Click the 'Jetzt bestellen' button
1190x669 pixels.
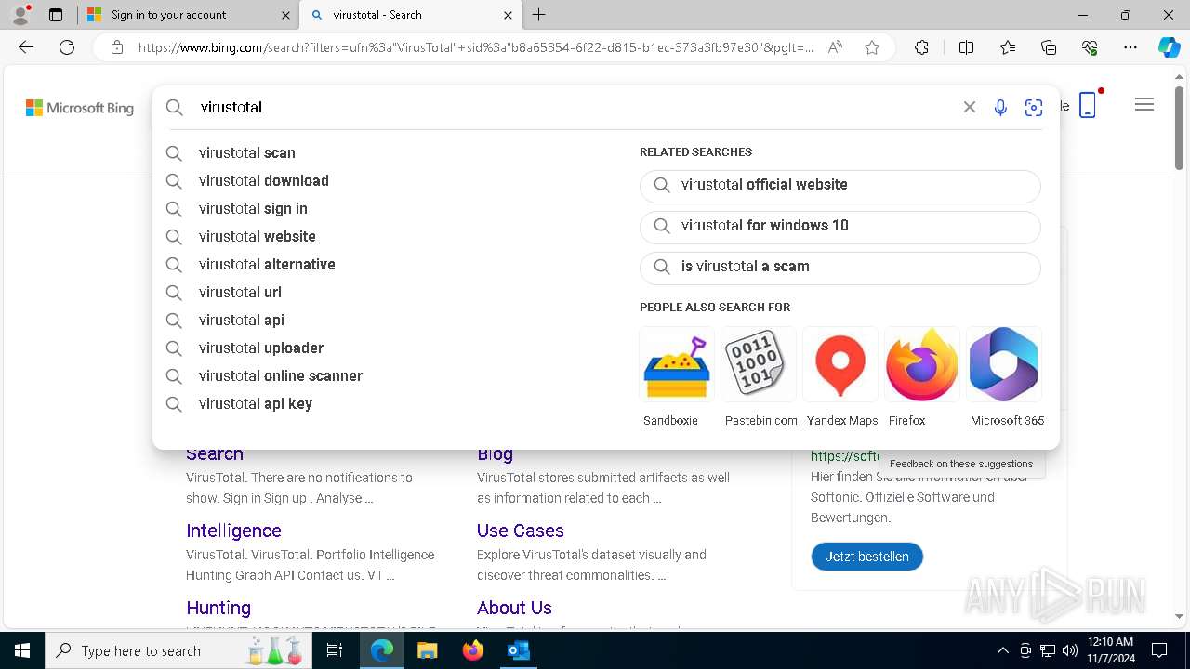point(867,557)
